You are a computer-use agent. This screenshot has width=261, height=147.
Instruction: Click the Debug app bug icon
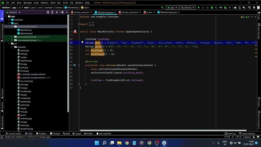click(x=212, y=7)
